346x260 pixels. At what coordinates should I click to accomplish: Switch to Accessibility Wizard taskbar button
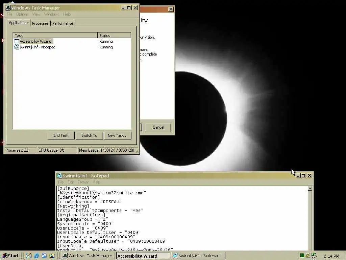(143, 256)
